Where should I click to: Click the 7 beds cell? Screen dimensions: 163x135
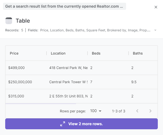click(x=108, y=82)
